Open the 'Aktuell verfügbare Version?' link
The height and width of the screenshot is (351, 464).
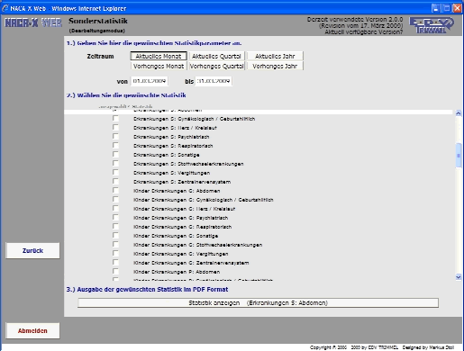(363, 31)
